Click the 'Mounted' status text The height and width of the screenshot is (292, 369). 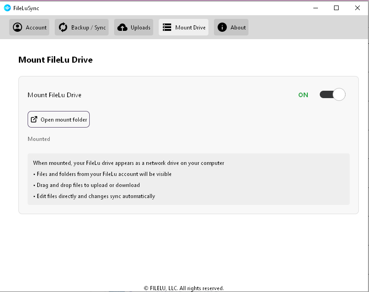(x=39, y=139)
